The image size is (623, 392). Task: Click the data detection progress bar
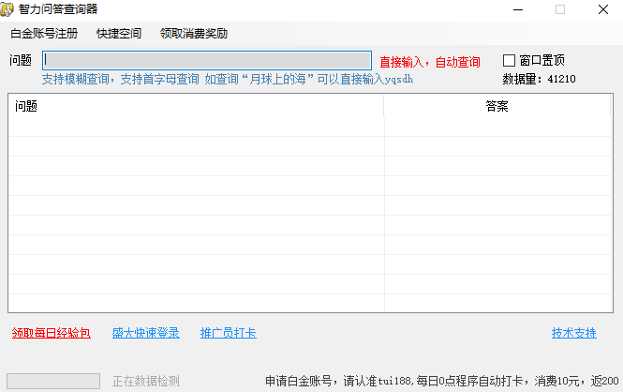pyautogui.click(x=53, y=381)
